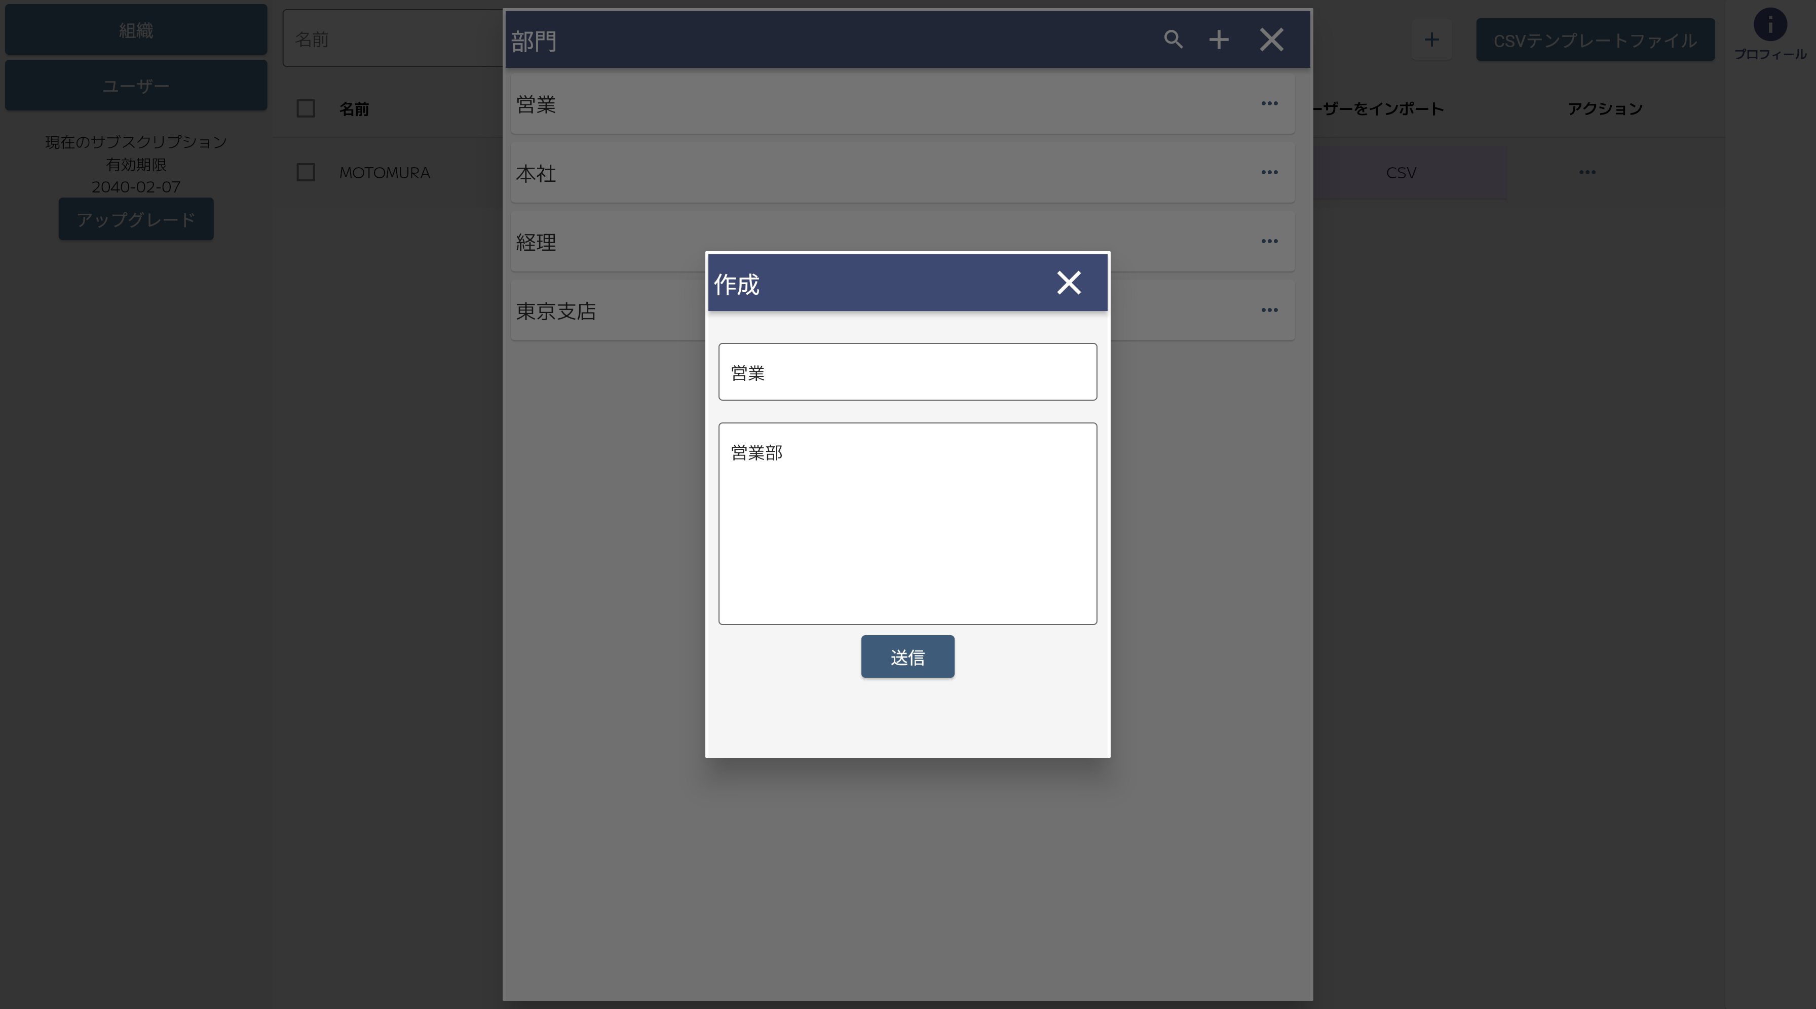Image resolution: width=1816 pixels, height=1009 pixels.
Task: Click the アップグレード button
Action: tap(136, 219)
